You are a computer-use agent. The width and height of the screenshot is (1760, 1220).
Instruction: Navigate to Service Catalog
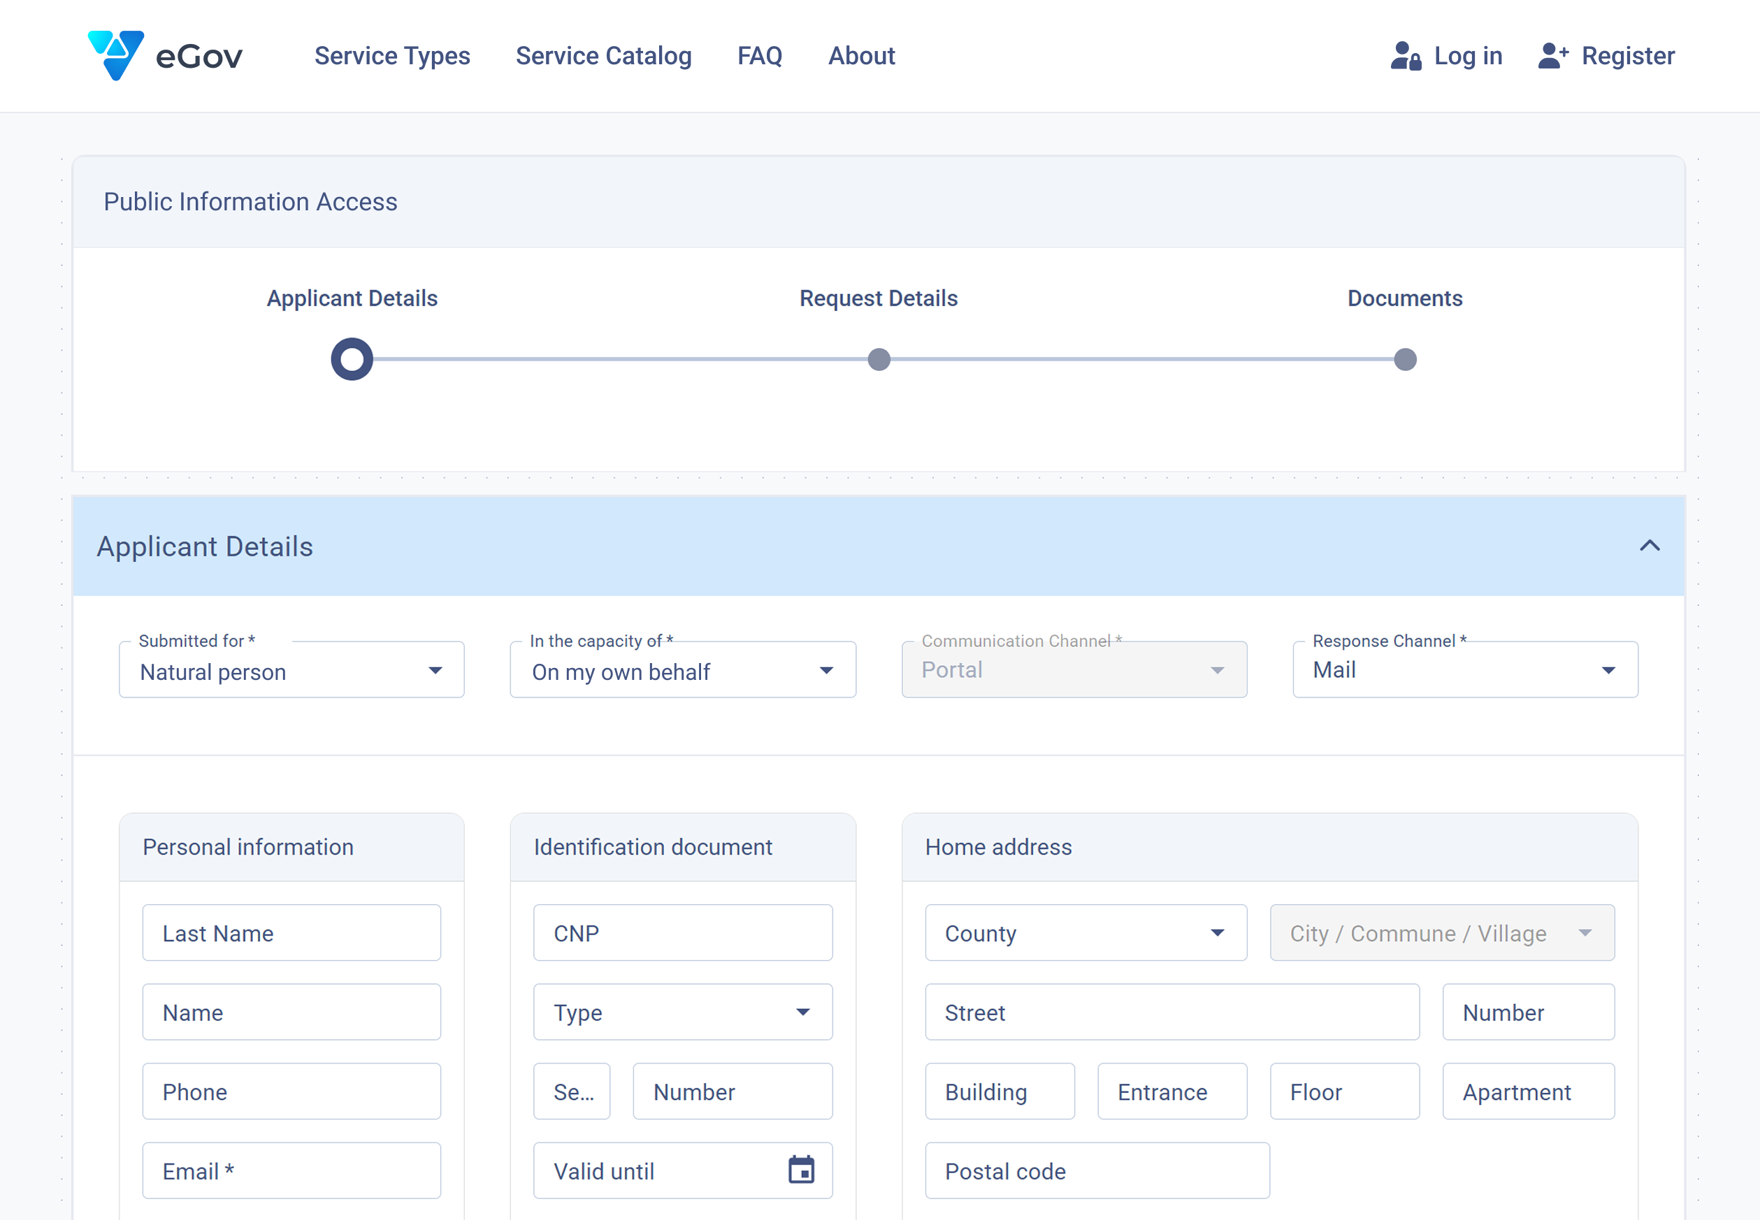(x=603, y=56)
